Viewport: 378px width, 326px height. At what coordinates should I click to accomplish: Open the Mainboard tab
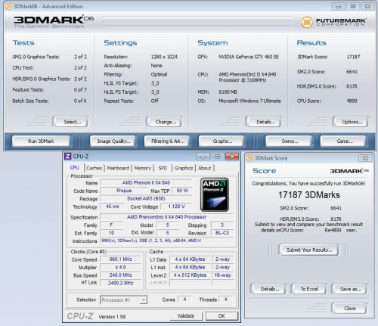click(x=118, y=168)
